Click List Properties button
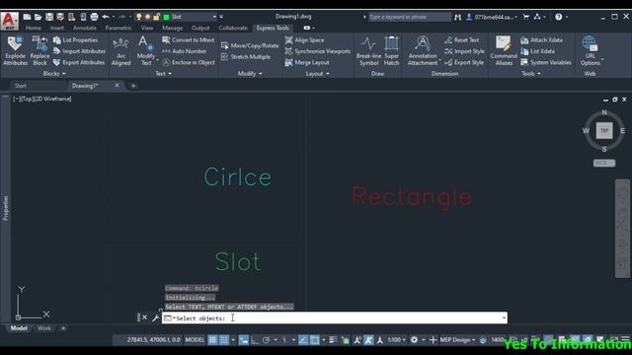Viewport: 632px width, 355px height. click(x=75, y=39)
